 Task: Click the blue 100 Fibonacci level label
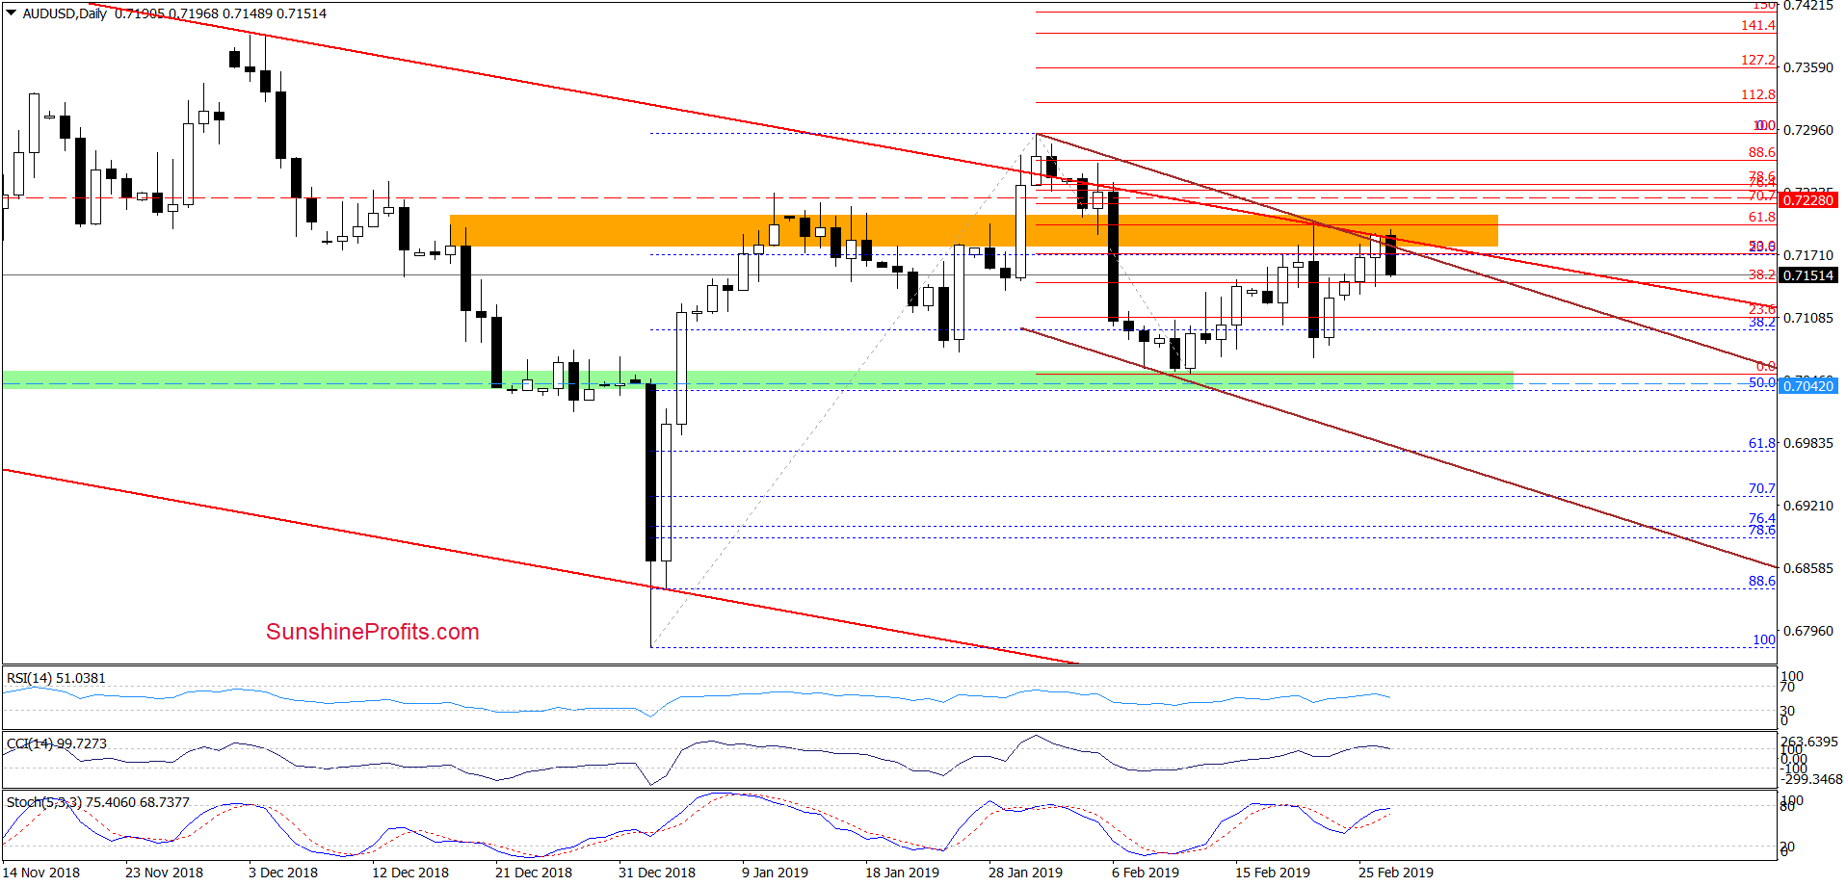coord(1764,639)
